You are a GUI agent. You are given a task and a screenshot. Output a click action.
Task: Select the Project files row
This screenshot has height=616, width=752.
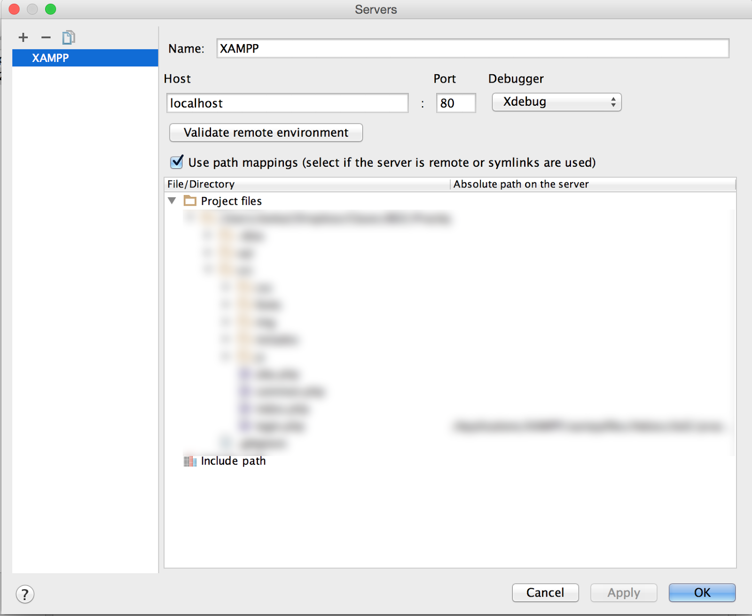pyautogui.click(x=450, y=201)
